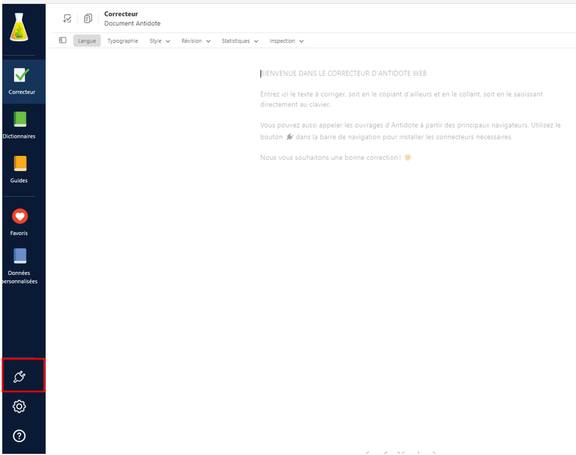Expand the Inspection dropdown

pos(287,41)
